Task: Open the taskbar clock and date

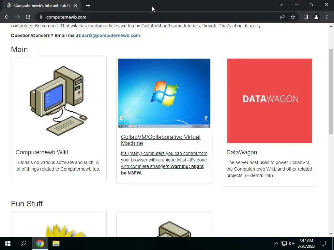Action: coord(306,243)
